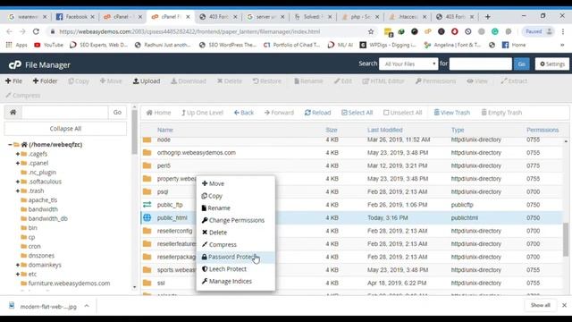Choose Rename from context menu
Image resolution: width=572 pixels, height=322 pixels.
tap(236, 208)
